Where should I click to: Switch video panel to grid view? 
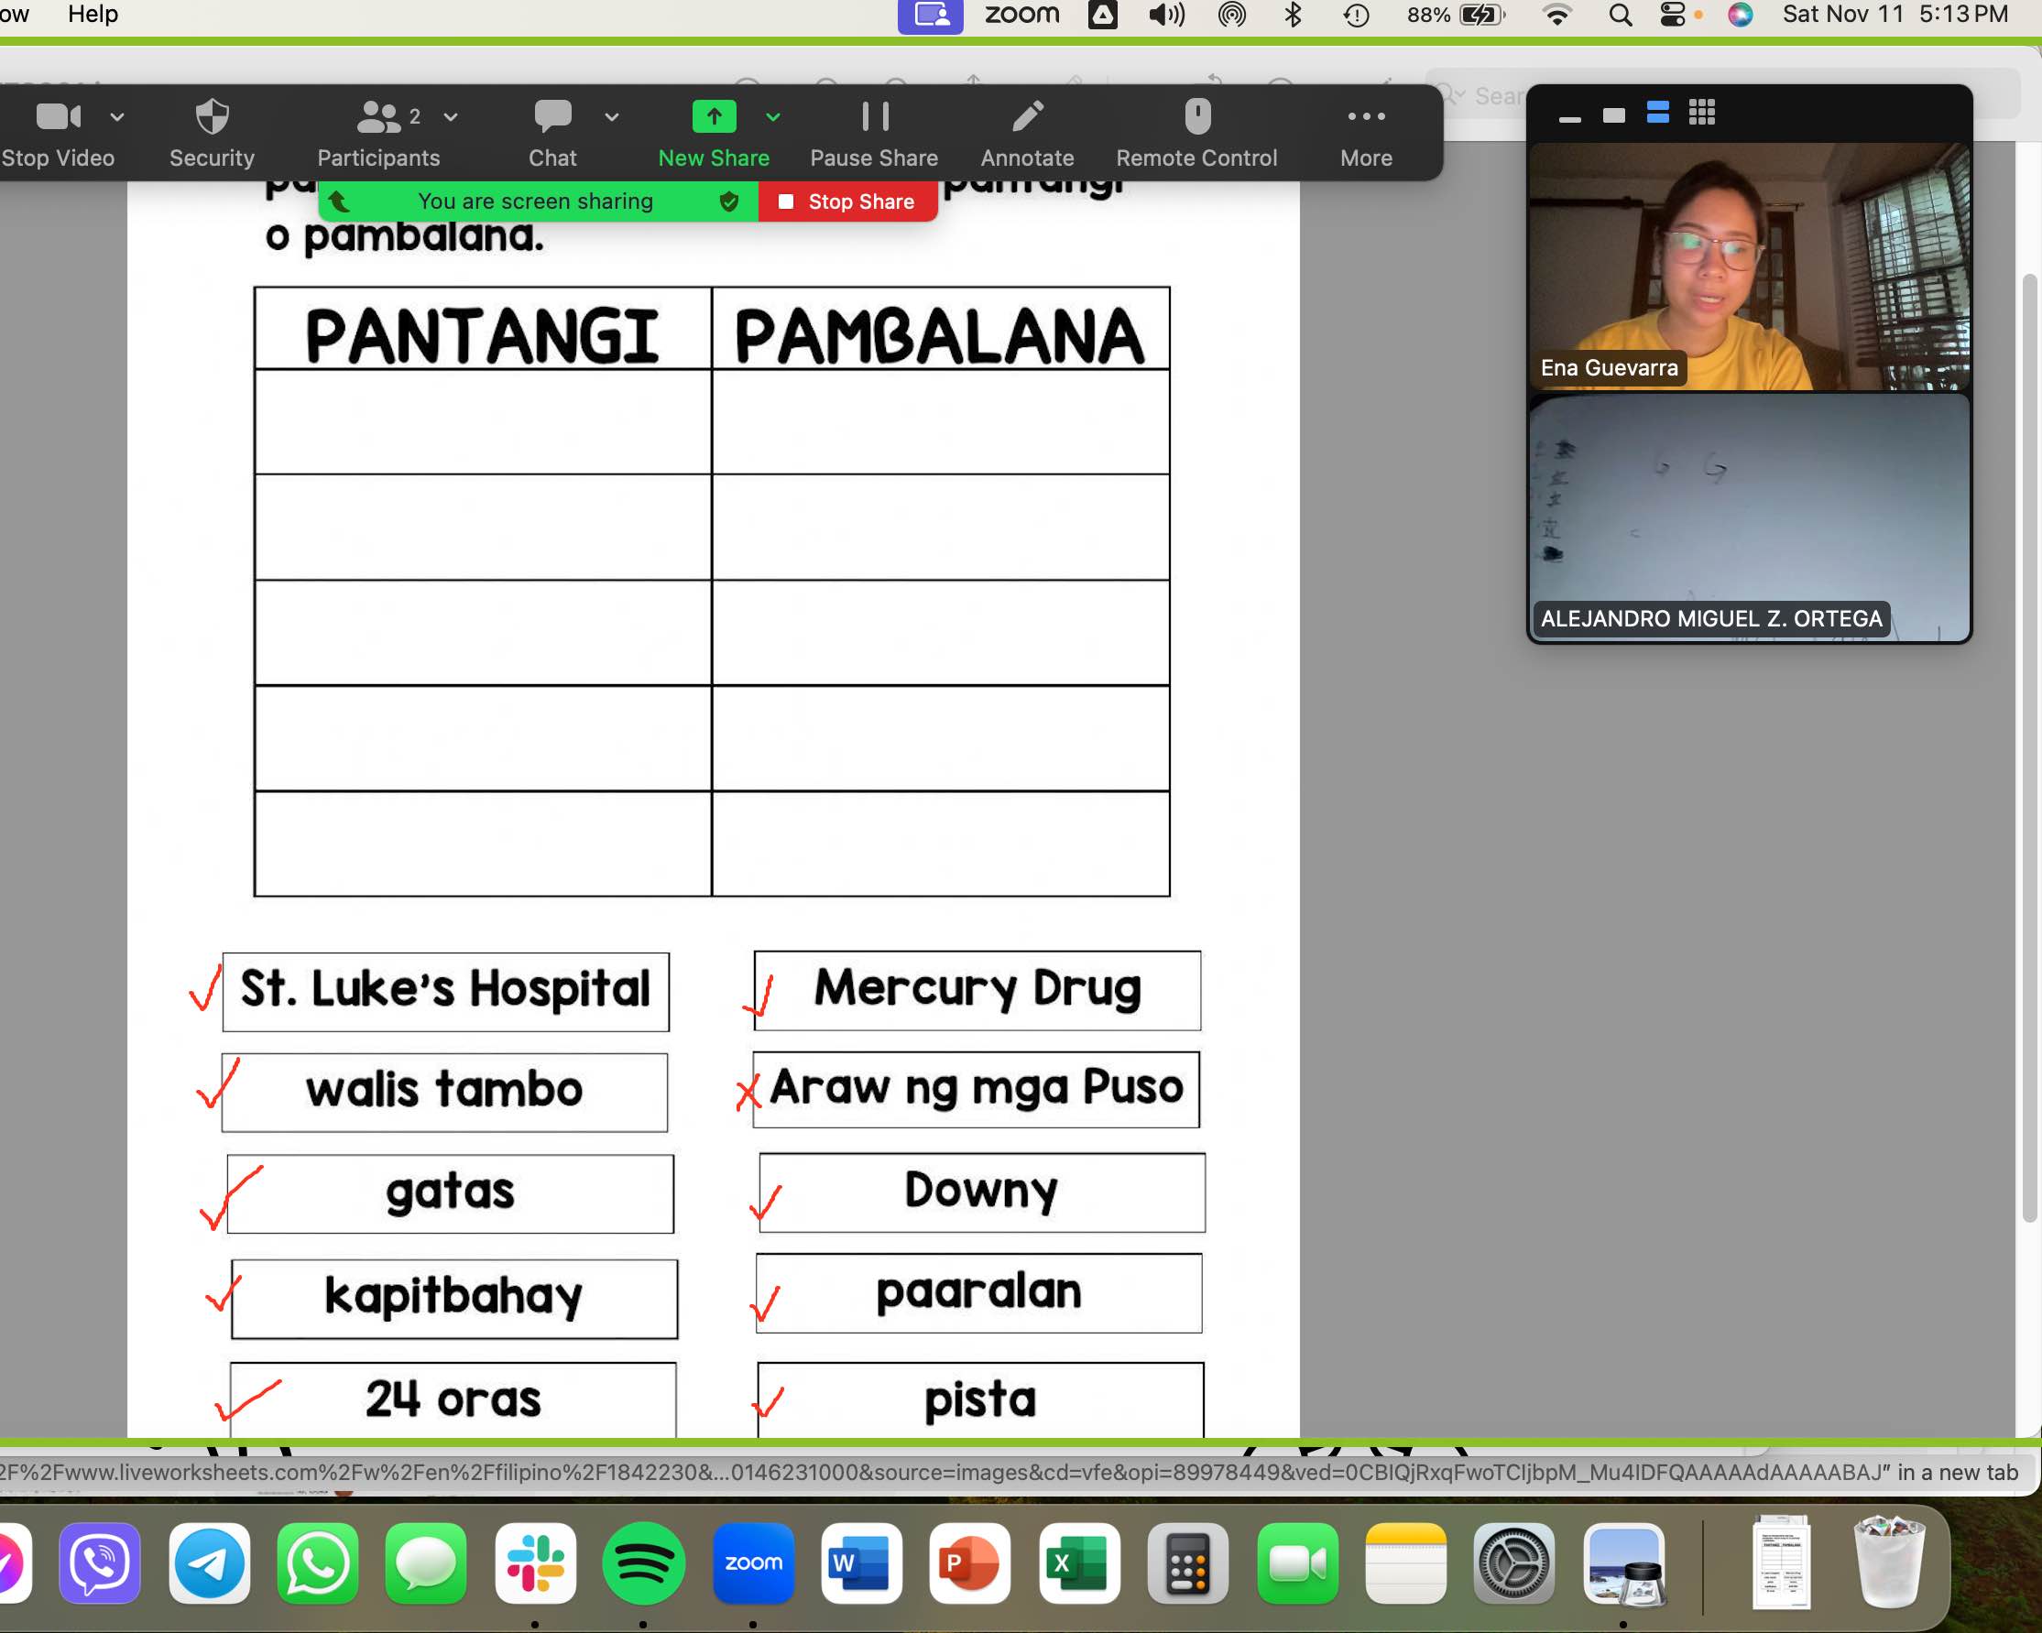tap(1702, 113)
